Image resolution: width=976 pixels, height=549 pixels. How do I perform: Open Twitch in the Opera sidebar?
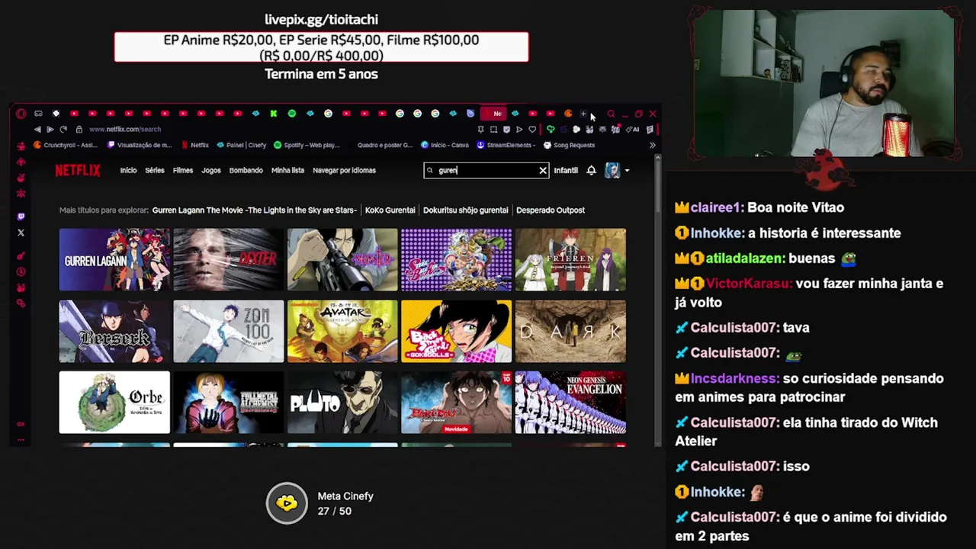(x=21, y=217)
